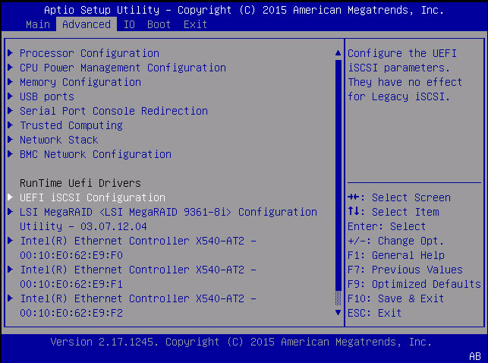
Task: Select Ethernet Controller with MAC ending E9:F2
Action: coord(138,306)
